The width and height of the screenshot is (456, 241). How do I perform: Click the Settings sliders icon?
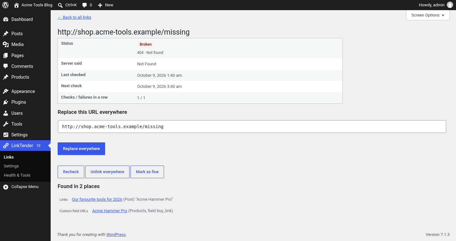pyautogui.click(x=6, y=135)
